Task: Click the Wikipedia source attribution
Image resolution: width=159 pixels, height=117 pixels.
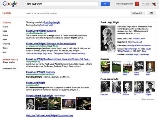Action: coord(137,34)
